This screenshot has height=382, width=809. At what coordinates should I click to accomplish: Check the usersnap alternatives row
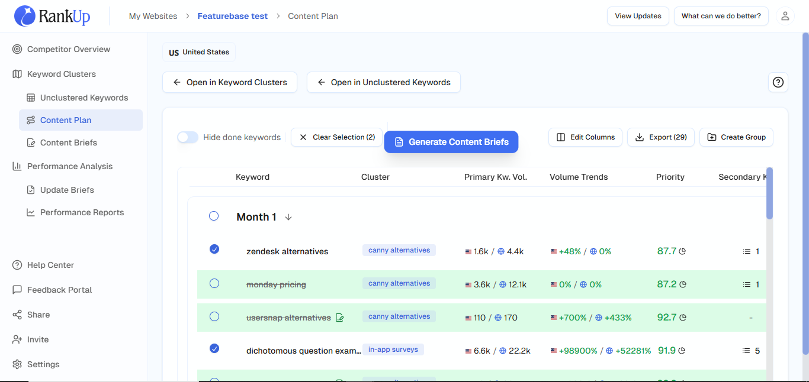point(214,316)
